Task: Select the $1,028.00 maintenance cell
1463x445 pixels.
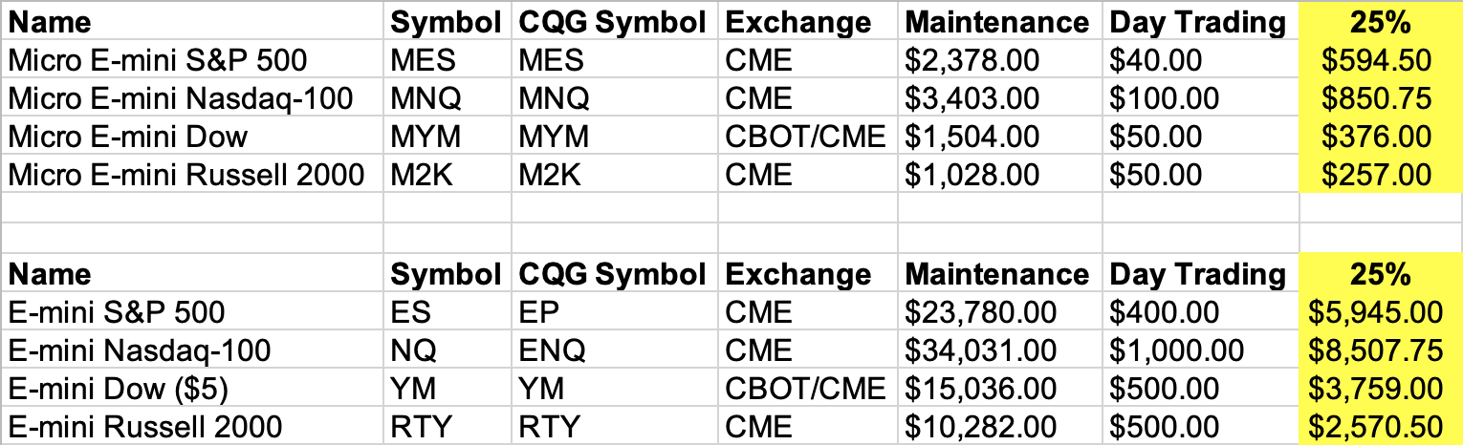Action: (x=972, y=175)
